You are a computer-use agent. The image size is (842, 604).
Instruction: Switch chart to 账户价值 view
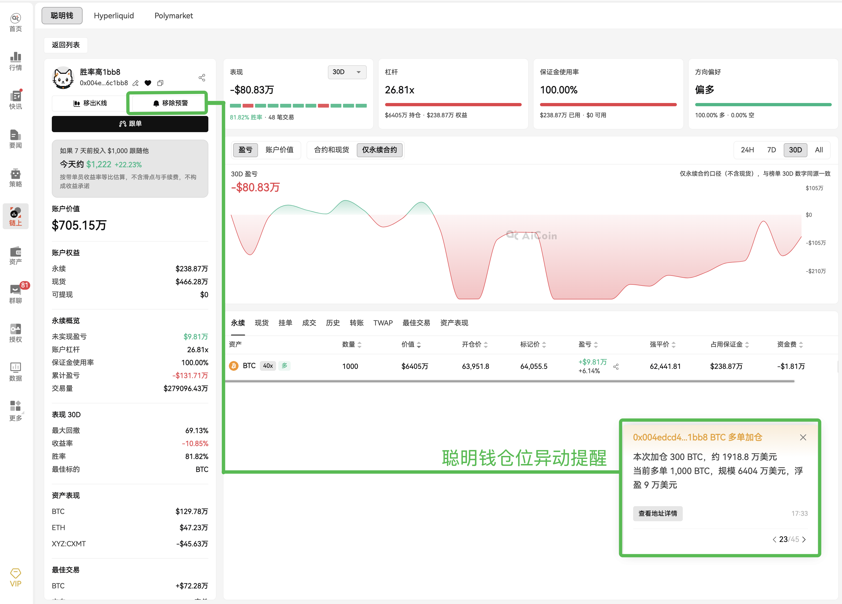click(279, 150)
